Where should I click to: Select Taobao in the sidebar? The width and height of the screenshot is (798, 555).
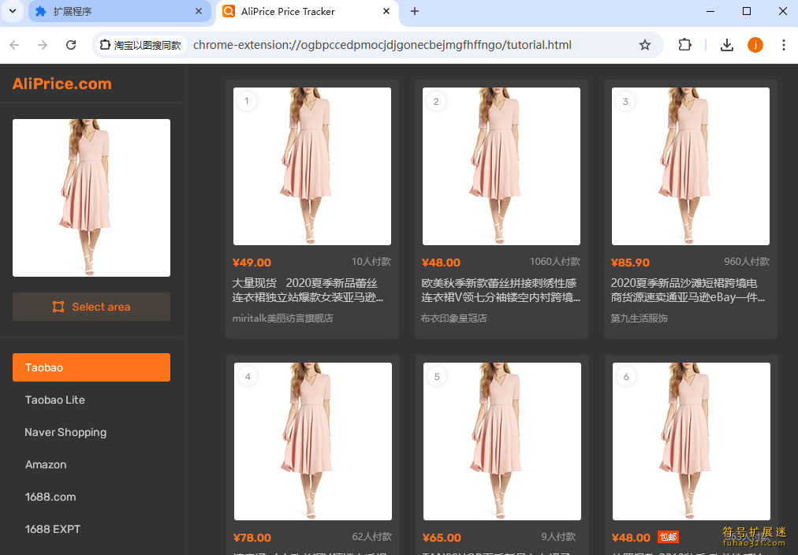91,367
